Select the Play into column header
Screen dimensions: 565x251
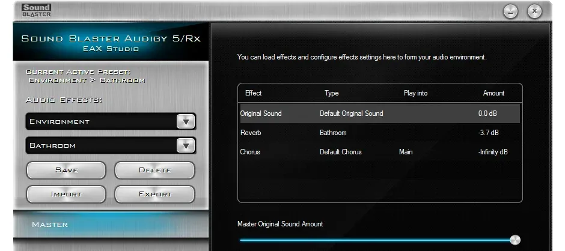415,93
